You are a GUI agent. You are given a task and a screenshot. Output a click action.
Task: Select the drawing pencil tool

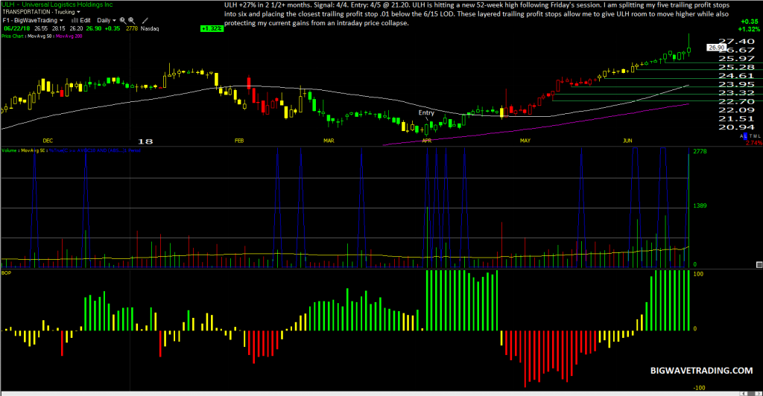(145, 20)
